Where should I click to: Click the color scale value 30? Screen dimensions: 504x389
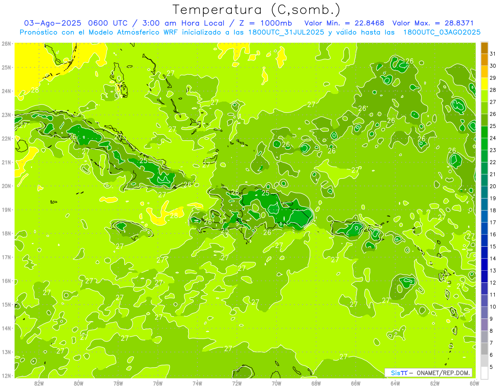click(x=493, y=66)
